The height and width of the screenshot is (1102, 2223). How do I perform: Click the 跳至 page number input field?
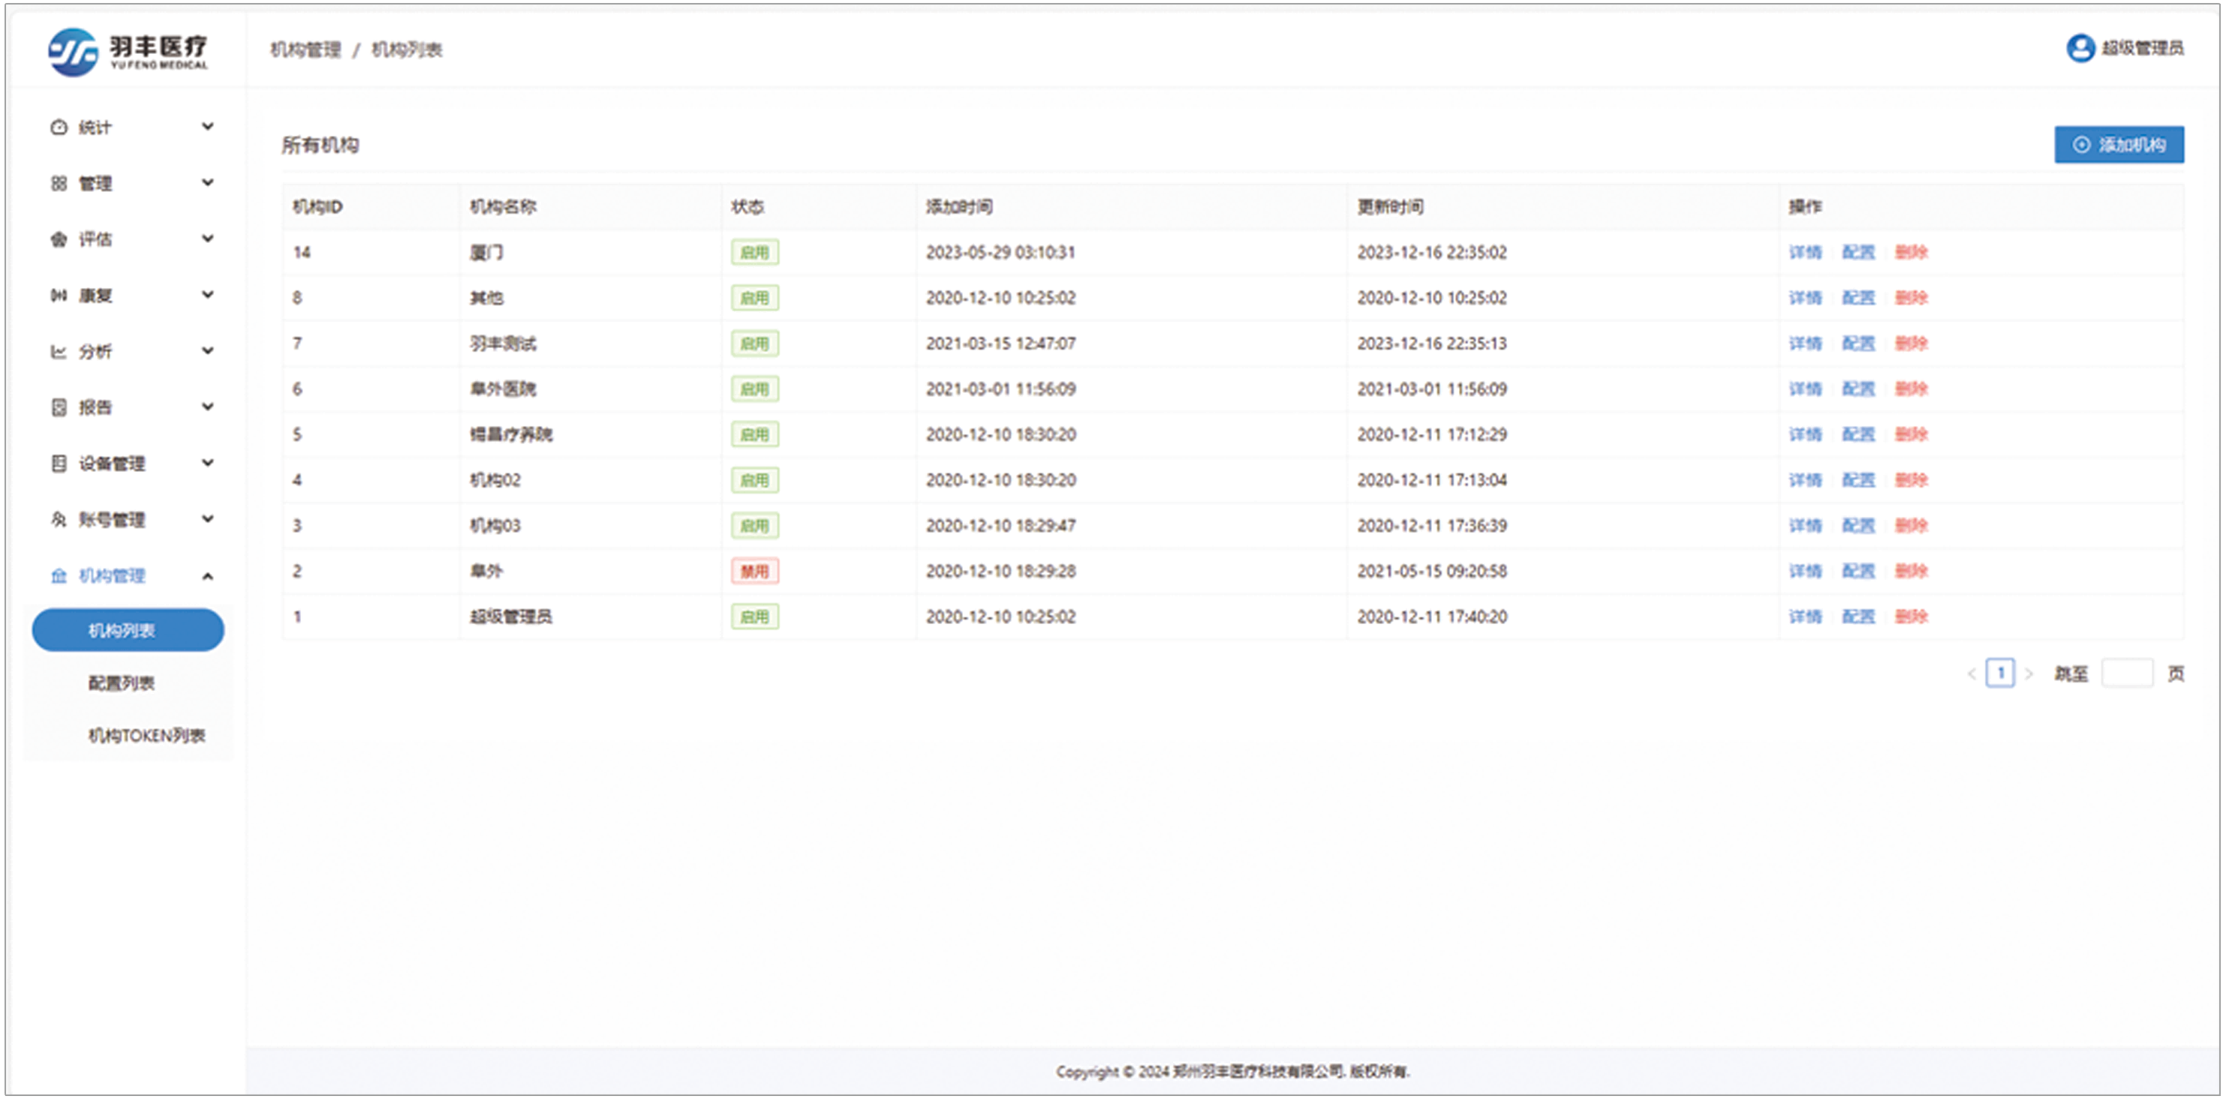(2126, 674)
